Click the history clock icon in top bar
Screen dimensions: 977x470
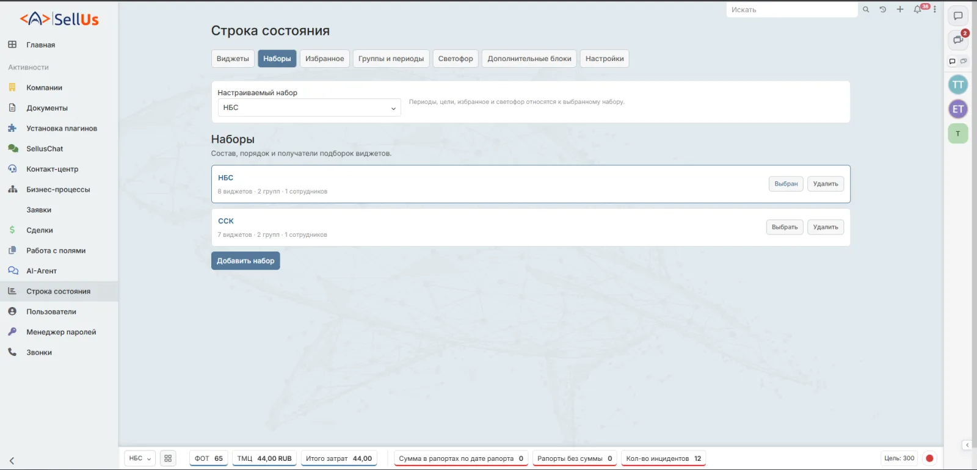(883, 9)
